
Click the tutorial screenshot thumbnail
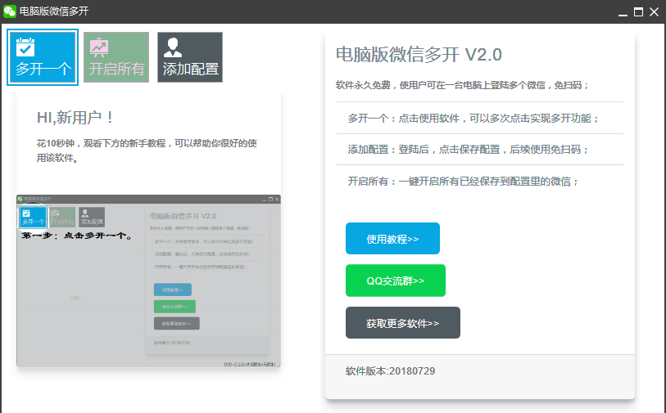(148, 281)
